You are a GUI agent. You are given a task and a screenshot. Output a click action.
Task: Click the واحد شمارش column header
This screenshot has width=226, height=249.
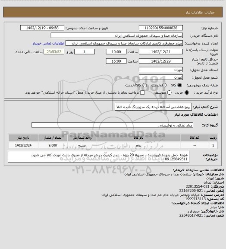coord(82,137)
